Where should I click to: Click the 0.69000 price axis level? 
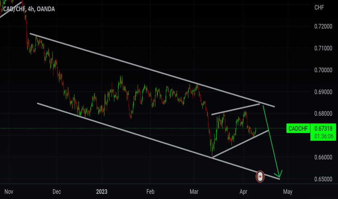click(x=323, y=92)
